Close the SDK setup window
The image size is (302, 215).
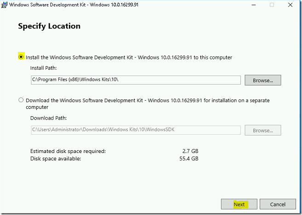290,5
